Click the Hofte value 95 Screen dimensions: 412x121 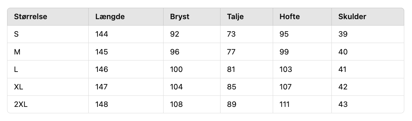point(284,34)
